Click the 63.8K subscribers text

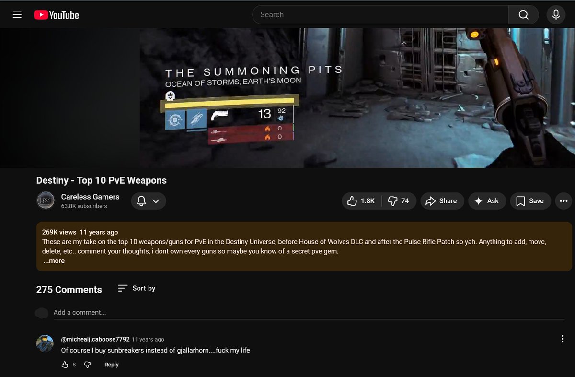click(x=84, y=206)
